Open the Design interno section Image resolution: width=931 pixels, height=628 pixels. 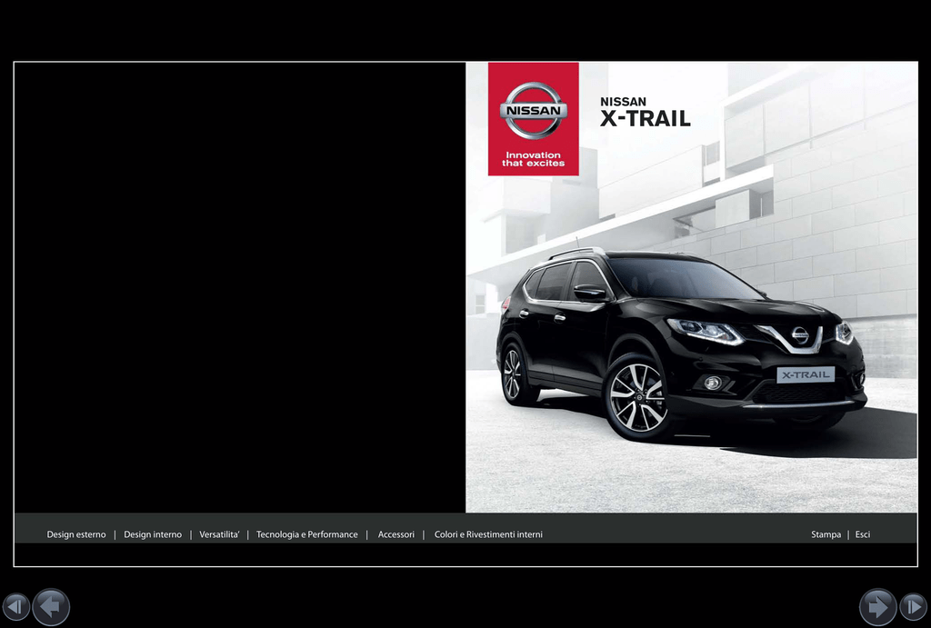153,534
